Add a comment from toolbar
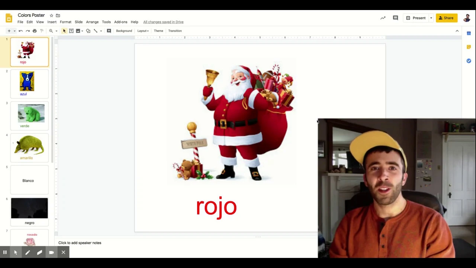The height and width of the screenshot is (268, 476). coord(109,31)
